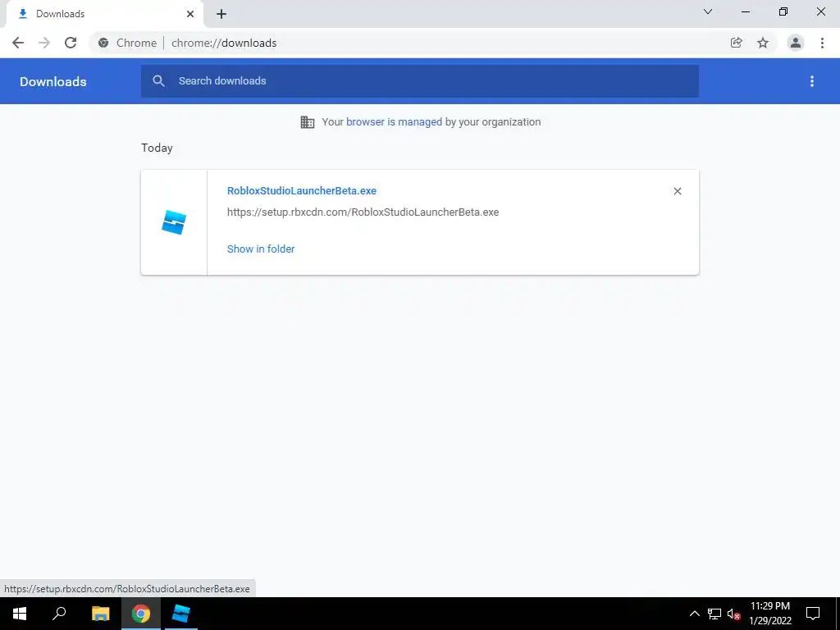The width and height of the screenshot is (840, 630).
Task: Open a new tab with plus button
Action: (221, 14)
